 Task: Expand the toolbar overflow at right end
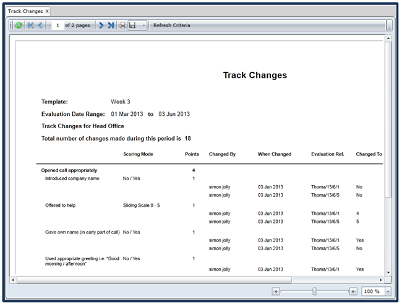(x=389, y=25)
